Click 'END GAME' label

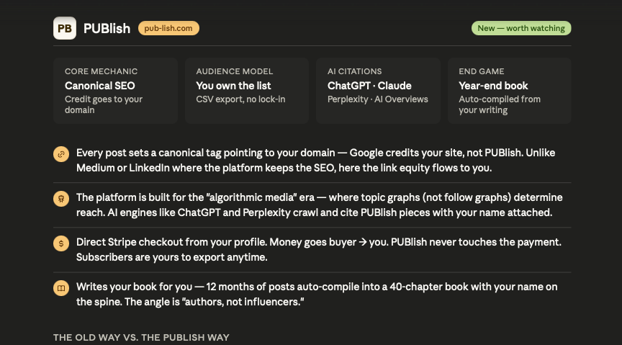point(482,71)
